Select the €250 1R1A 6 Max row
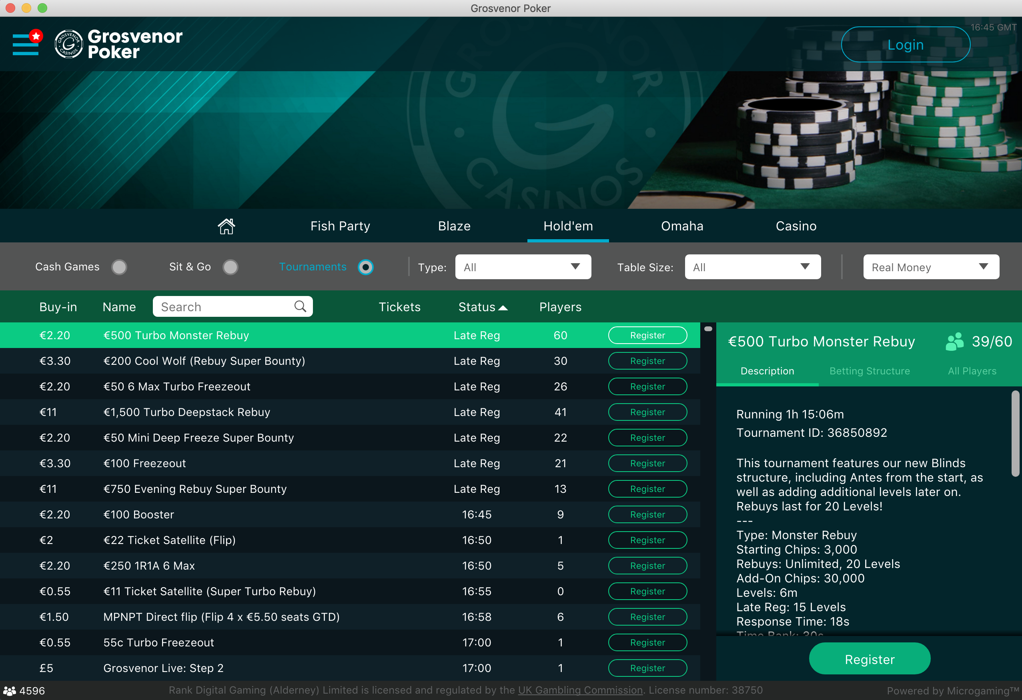 [350, 566]
